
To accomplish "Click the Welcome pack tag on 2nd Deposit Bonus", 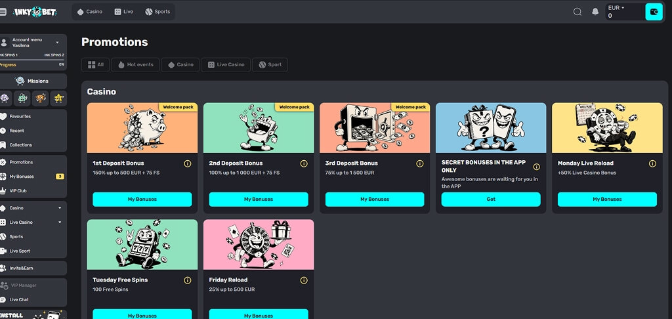I will 295,107.
